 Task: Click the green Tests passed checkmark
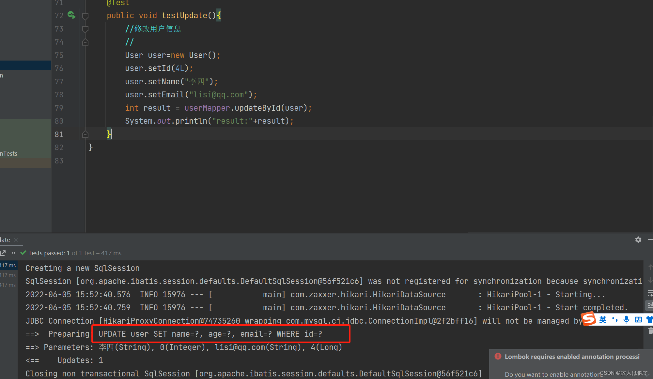point(23,253)
